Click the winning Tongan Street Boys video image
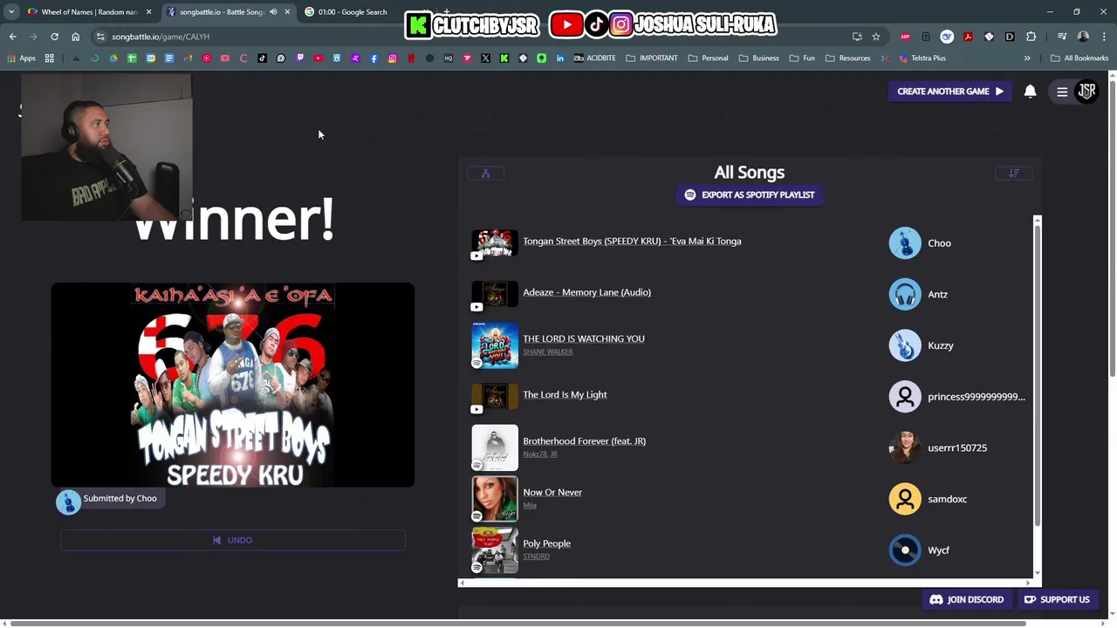The height and width of the screenshot is (628, 1117). click(233, 385)
